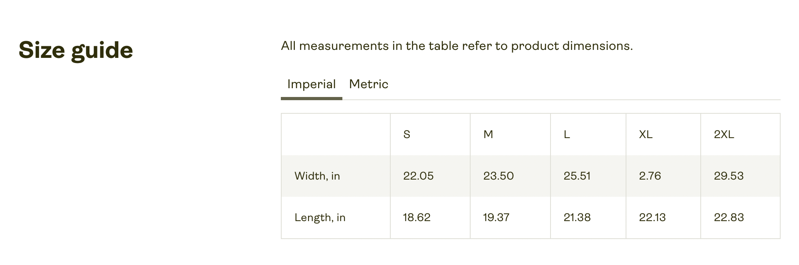Select the XL column header
The height and width of the screenshot is (265, 799).
pyautogui.click(x=646, y=134)
